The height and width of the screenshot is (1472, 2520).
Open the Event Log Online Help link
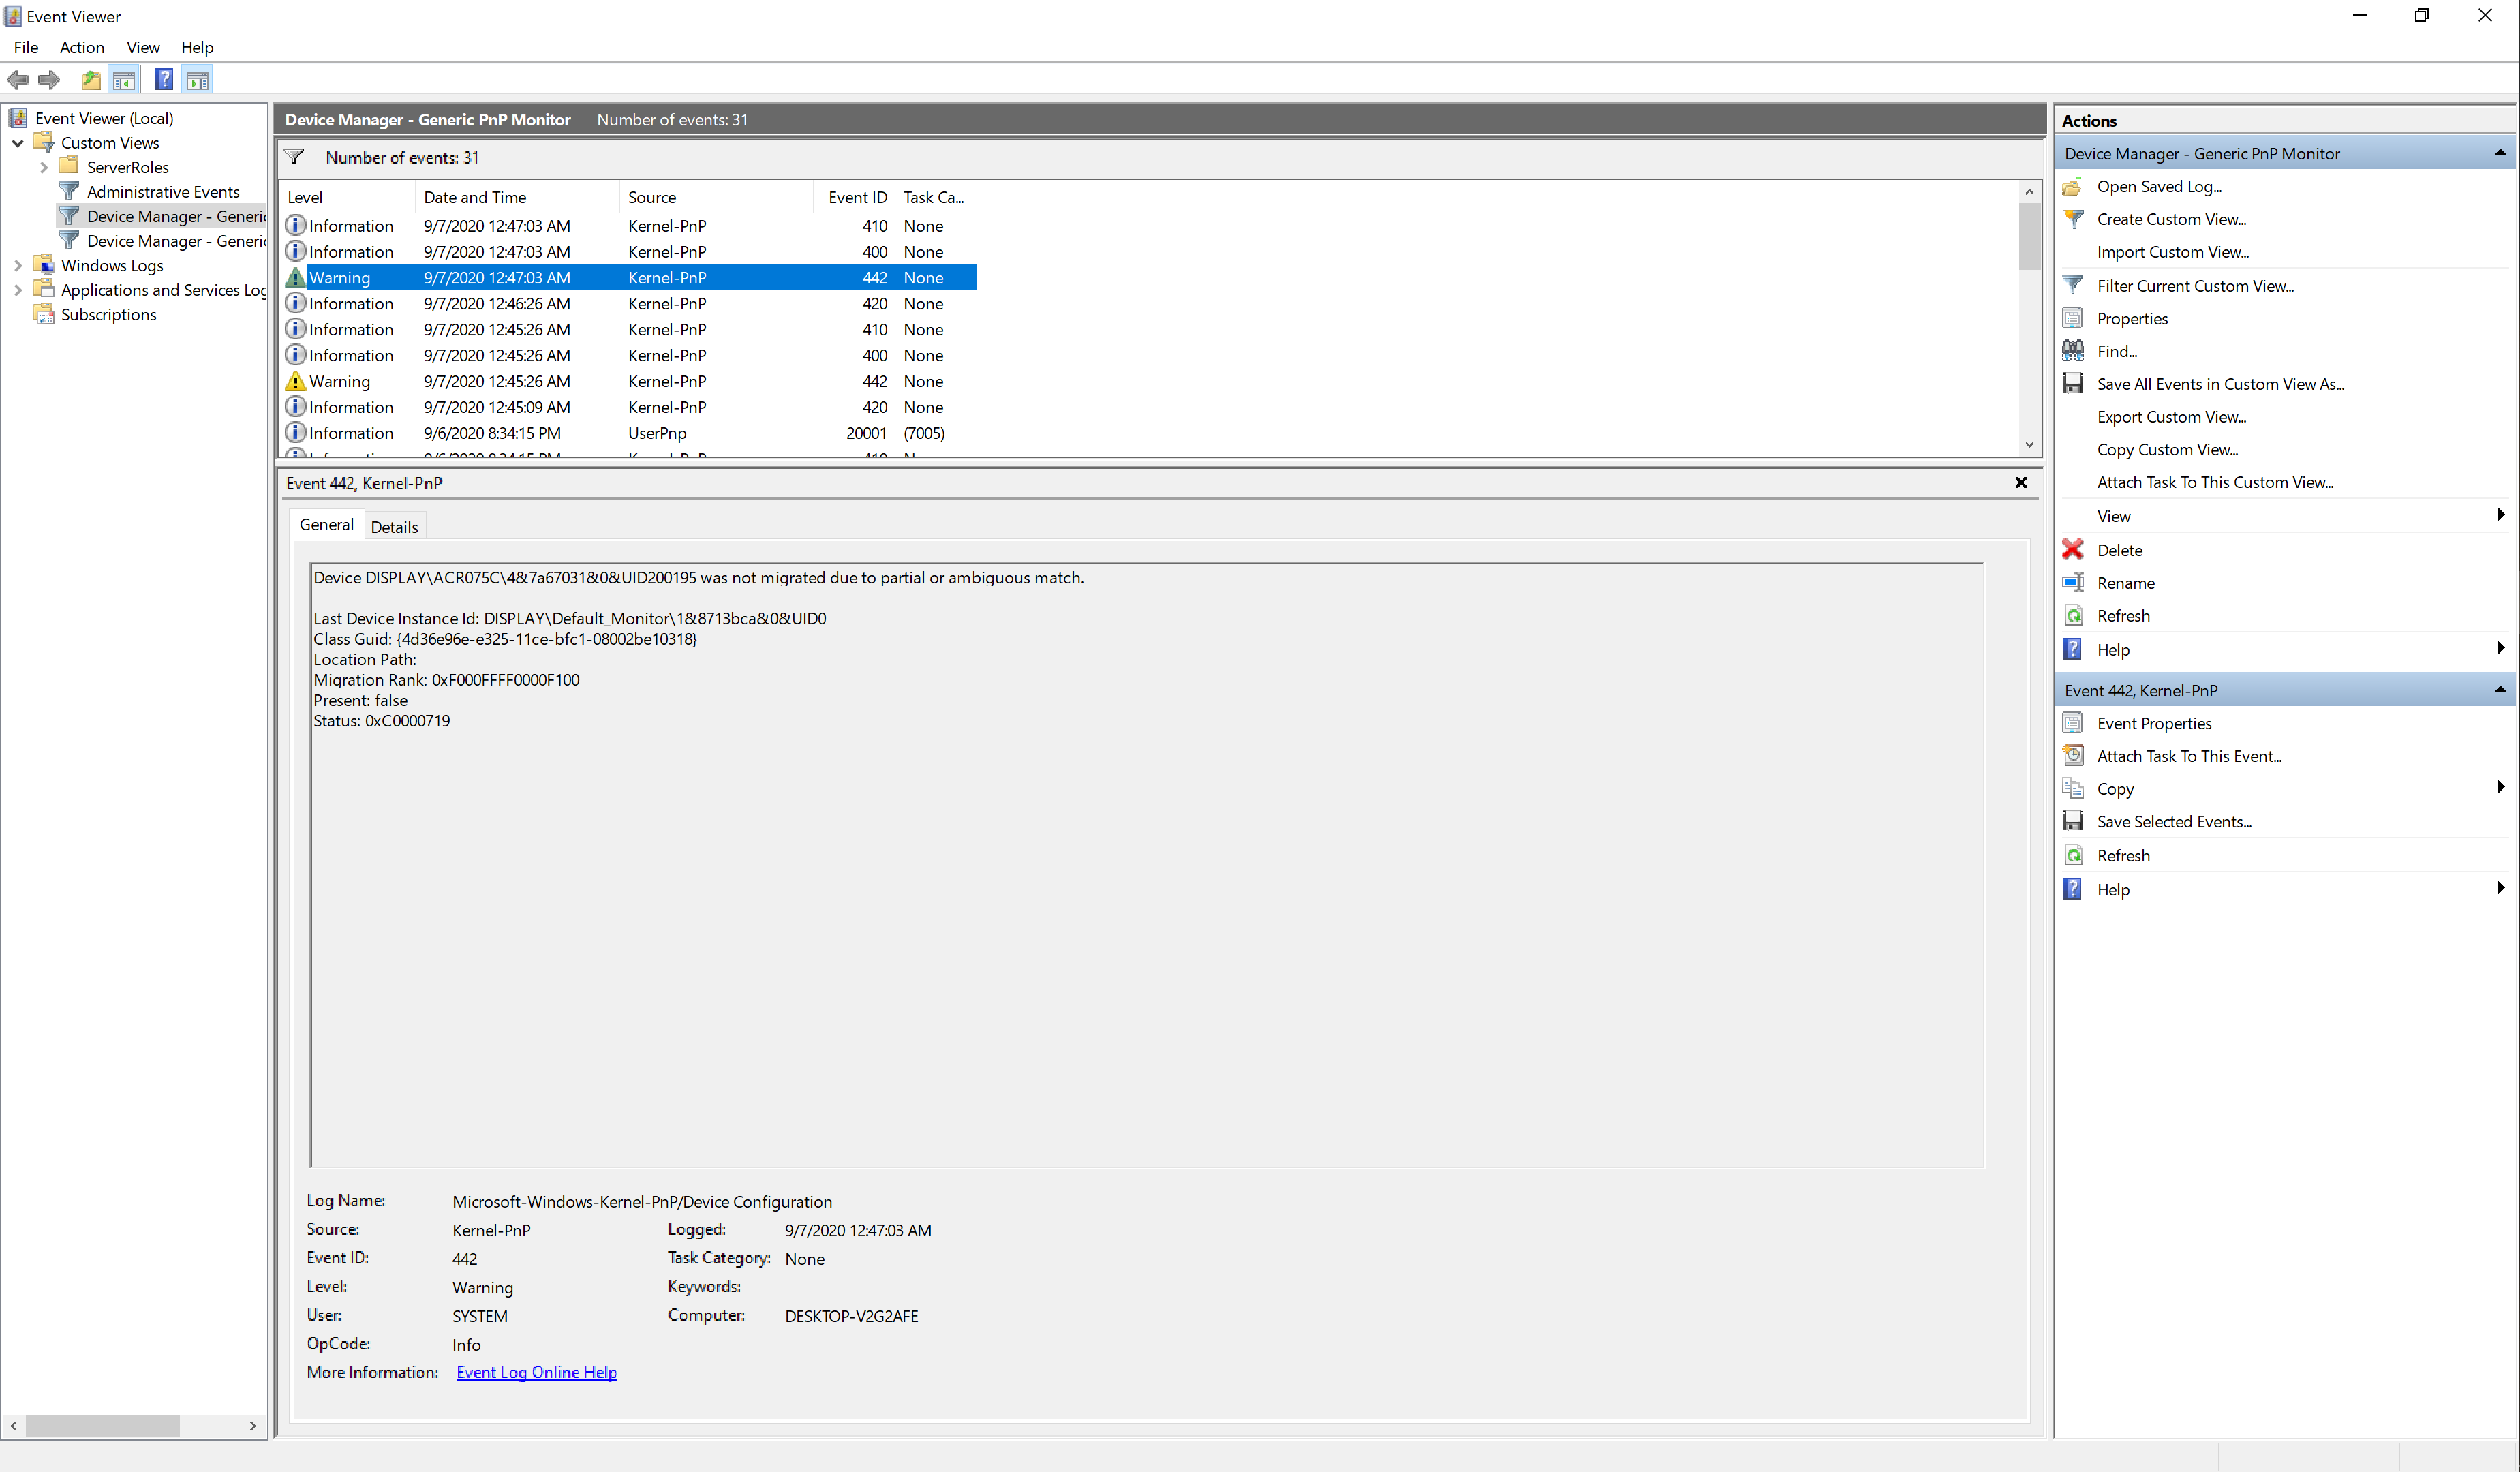click(537, 1373)
